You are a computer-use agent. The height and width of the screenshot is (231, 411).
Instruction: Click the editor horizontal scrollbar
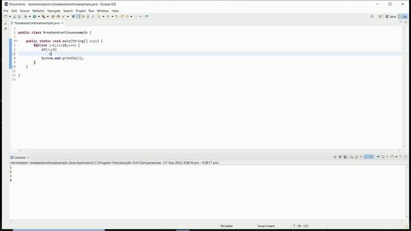(209, 151)
